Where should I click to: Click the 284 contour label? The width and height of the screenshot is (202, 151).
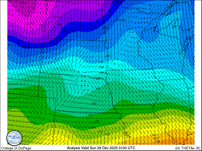[x=117, y=20]
